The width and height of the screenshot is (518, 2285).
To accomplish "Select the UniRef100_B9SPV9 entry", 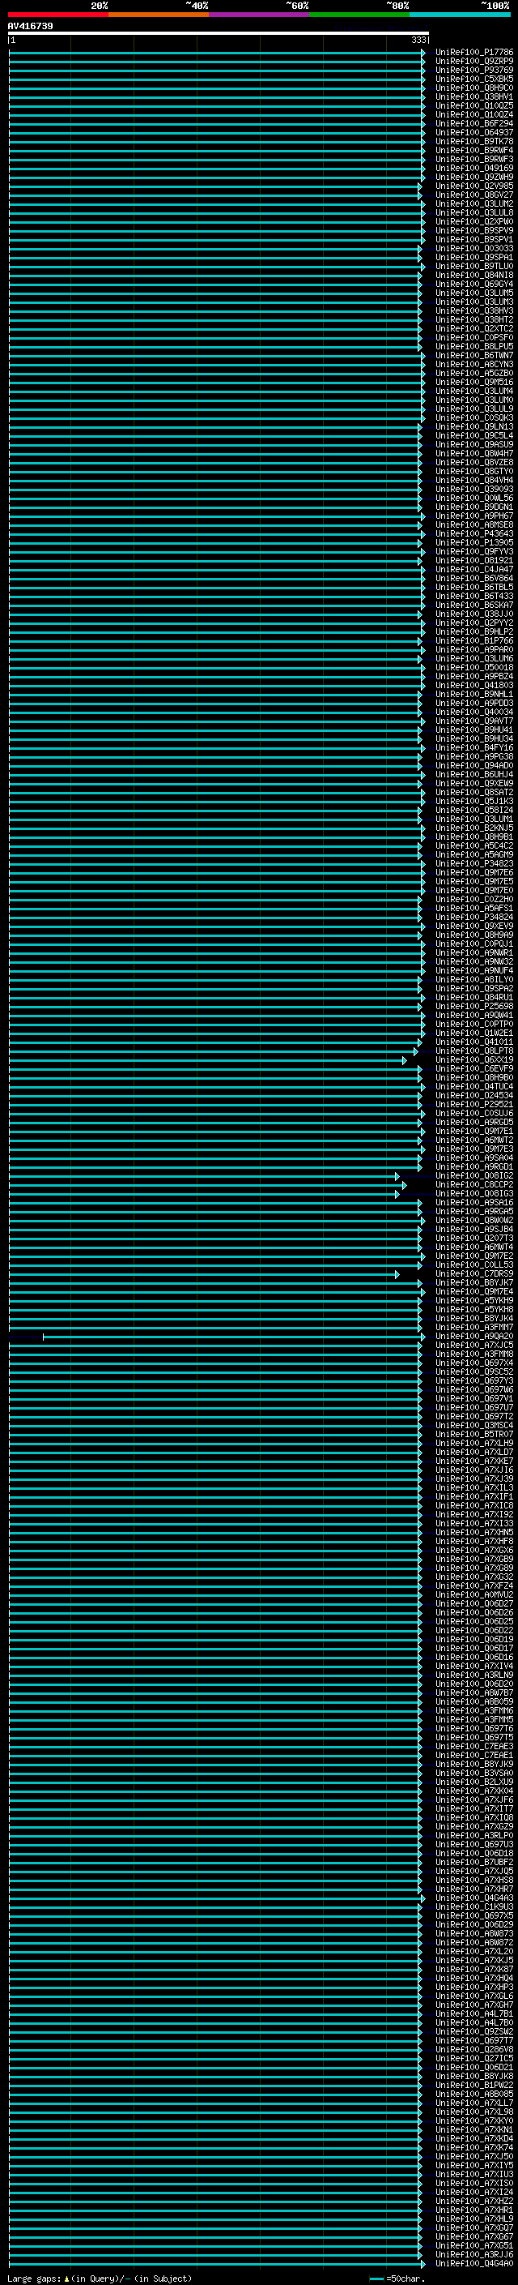I will click(x=474, y=231).
